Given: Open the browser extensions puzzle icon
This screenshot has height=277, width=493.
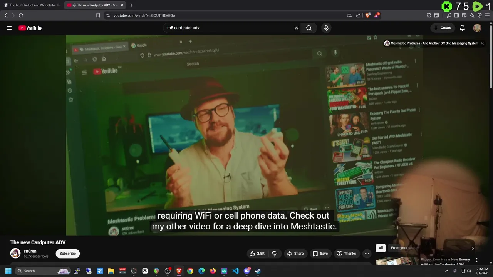Looking at the screenshot, I should [429, 15].
